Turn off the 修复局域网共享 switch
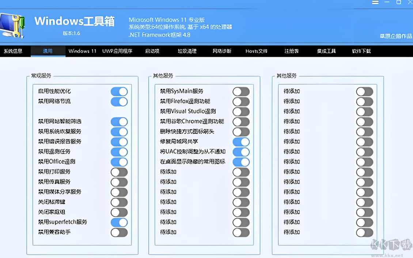The height and width of the screenshot is (258, 413). 241,142
